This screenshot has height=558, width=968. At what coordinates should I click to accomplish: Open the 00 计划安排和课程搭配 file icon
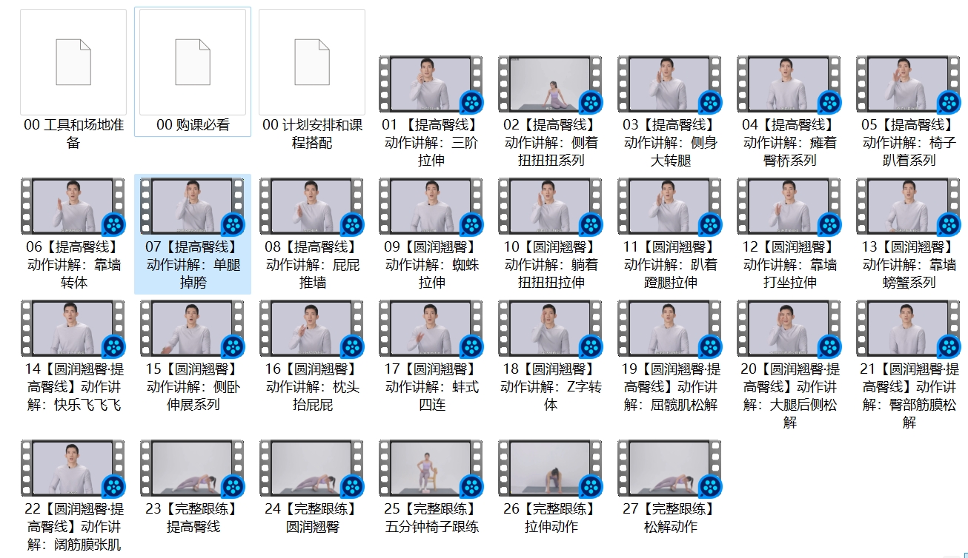tap(312, 62)
